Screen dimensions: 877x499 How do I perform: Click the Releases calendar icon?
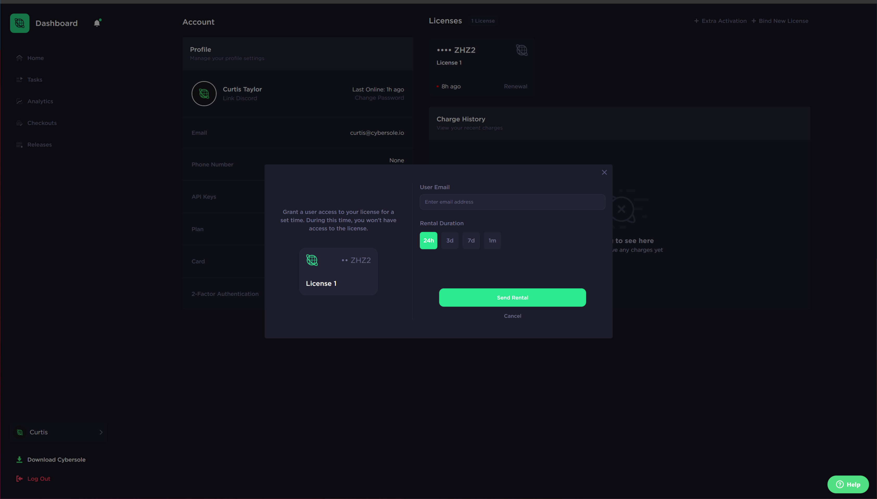(19, 145)
